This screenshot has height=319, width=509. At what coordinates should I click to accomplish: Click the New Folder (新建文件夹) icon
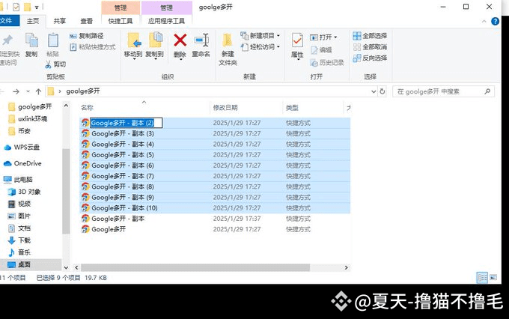tap(228, 43)
